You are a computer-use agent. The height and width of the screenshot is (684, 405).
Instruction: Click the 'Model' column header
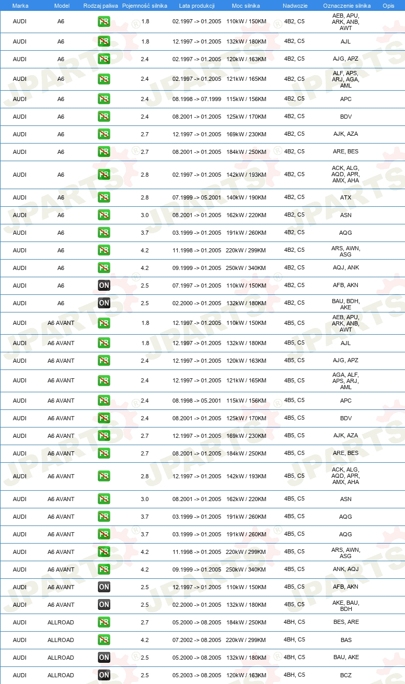[x=61, y=6]
